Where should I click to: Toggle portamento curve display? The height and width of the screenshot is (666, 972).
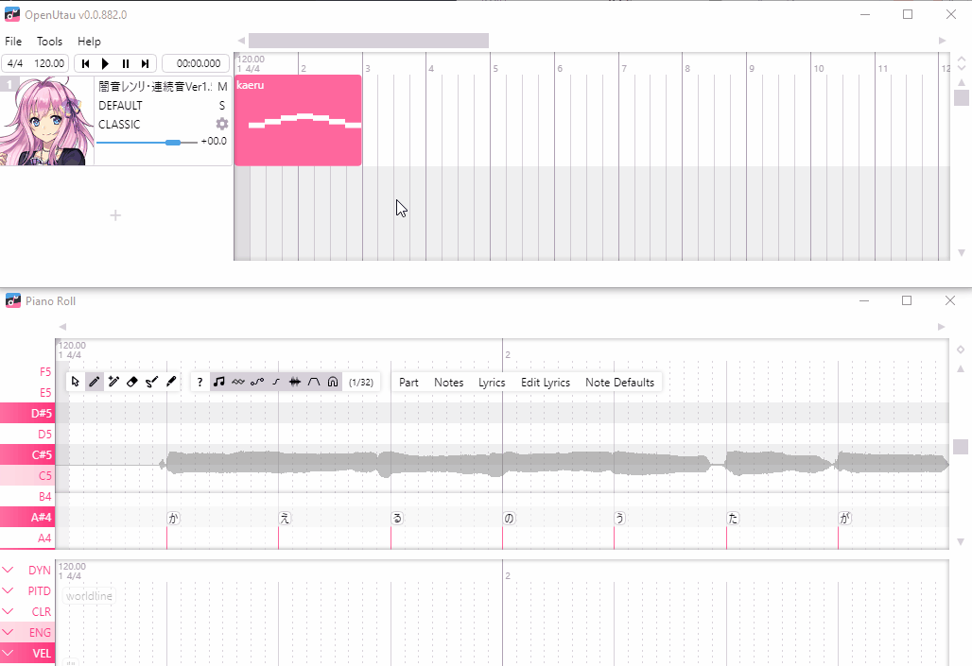point(276,382)
